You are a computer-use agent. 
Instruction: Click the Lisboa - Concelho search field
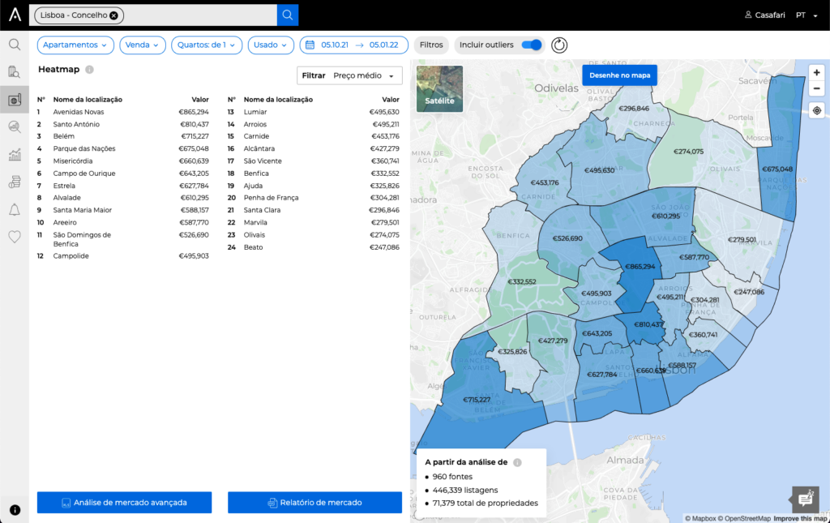(153, 15)
